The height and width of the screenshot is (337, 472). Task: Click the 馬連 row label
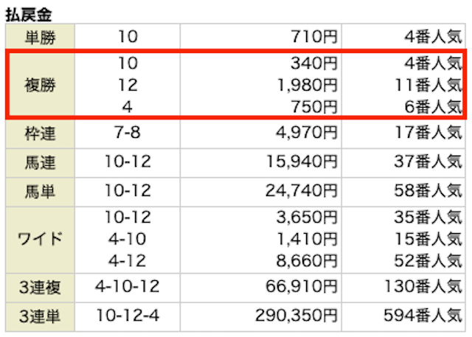tap(40, 162)
